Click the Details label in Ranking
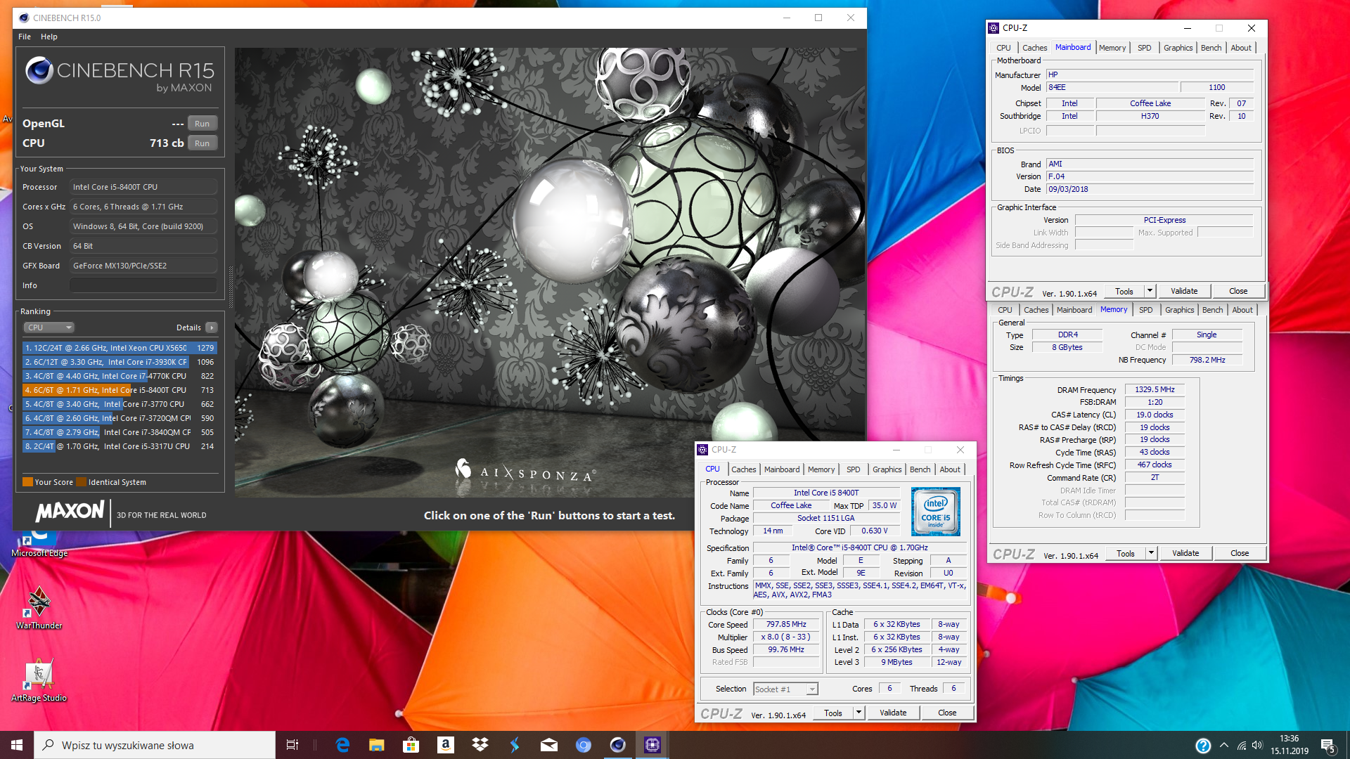Image resolution: width=1350 pixels, height=759 pixels. (x=188, y=327)
